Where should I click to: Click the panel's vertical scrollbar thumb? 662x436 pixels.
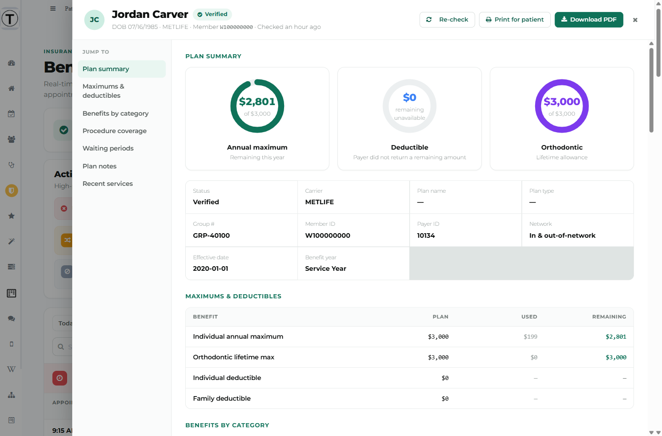point(651,90)
